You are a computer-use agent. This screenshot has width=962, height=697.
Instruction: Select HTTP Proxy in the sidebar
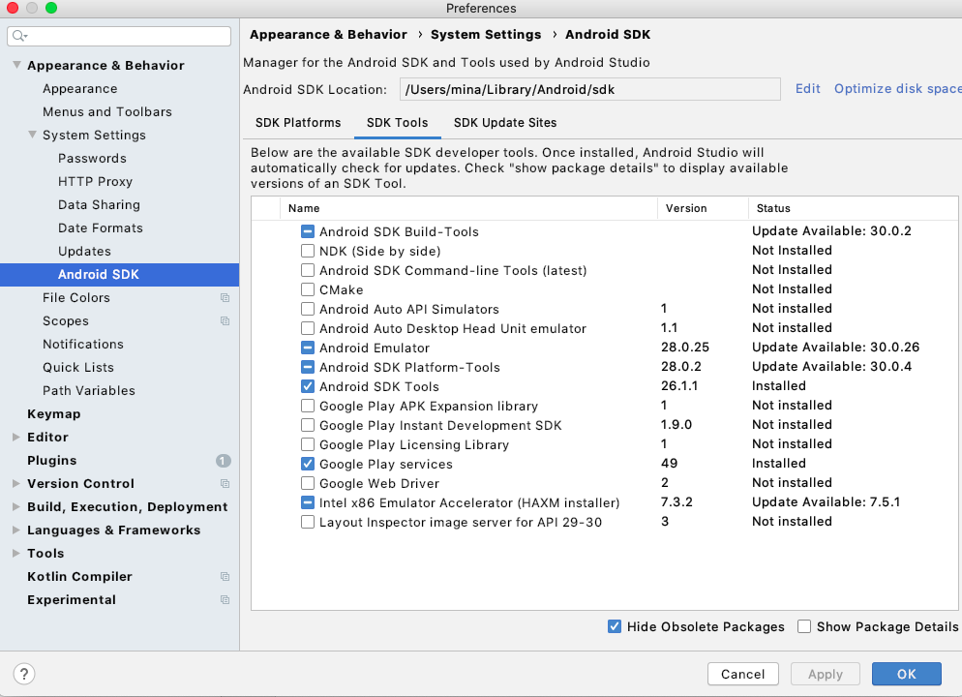tap(96, 182)
